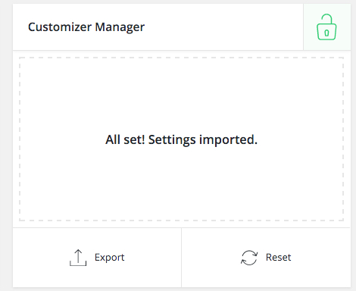
Task: Click the word "imported." in the status message
Action: point(228,140)
